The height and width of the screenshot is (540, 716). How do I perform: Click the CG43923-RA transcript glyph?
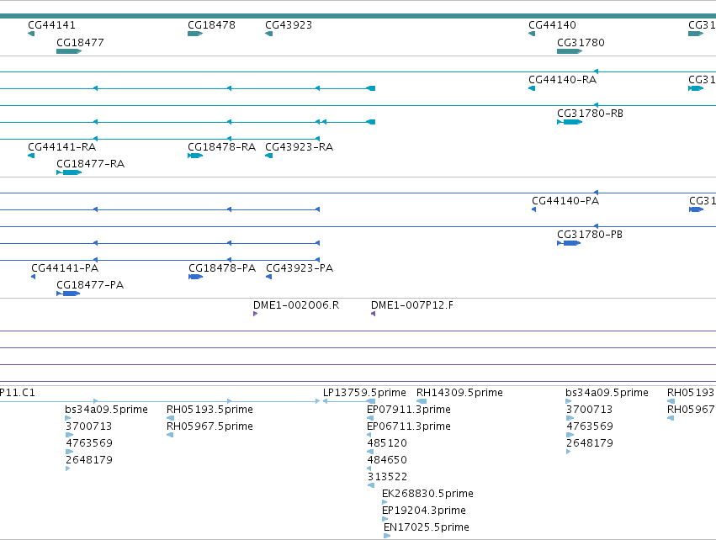coord(269,156)
